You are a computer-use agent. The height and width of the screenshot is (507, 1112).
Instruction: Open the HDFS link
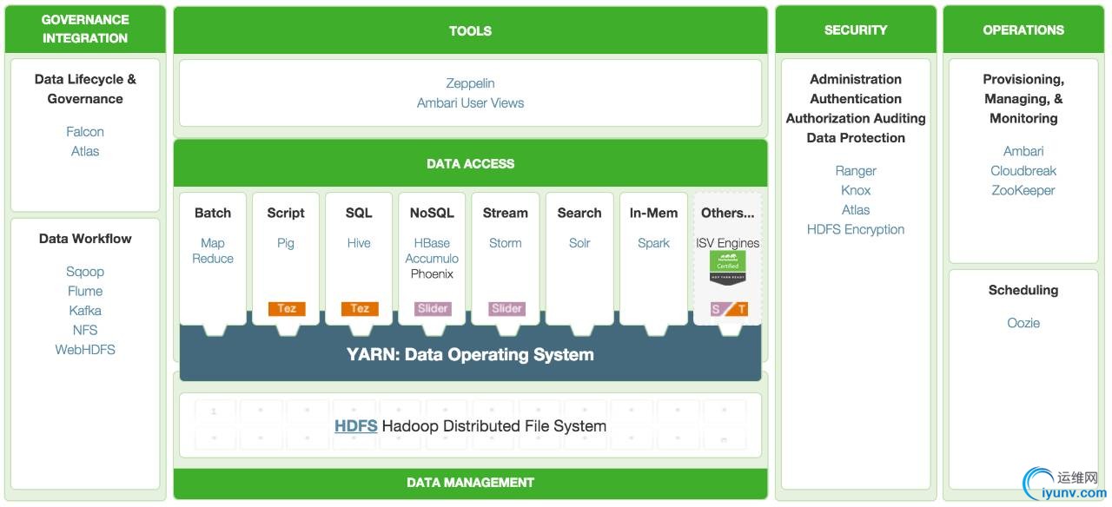coord(355,426)
